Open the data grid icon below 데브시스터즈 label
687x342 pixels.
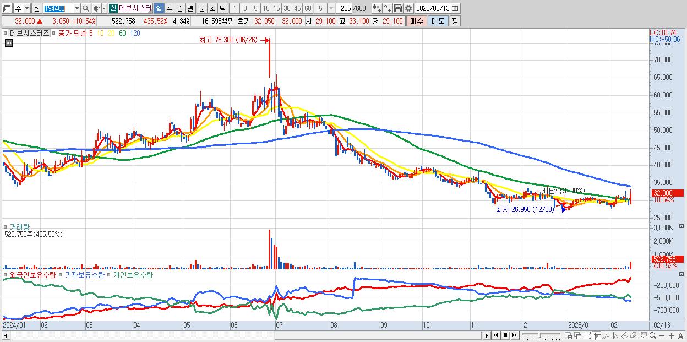pyautogui.click(x=9, y=43)
